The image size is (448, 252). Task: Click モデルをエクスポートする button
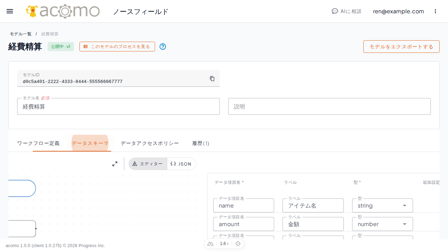[x=401, y=47]
